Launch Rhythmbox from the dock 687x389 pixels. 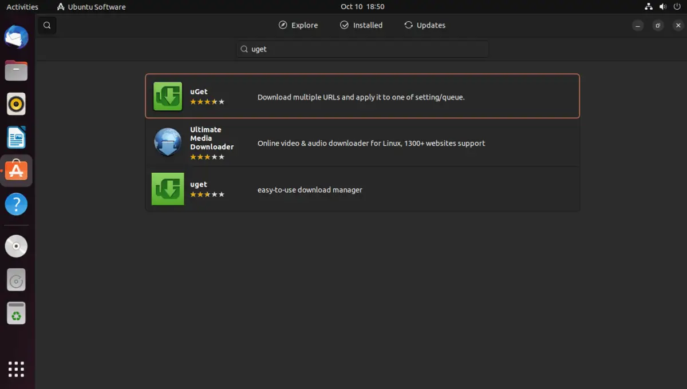pos(16,104)
